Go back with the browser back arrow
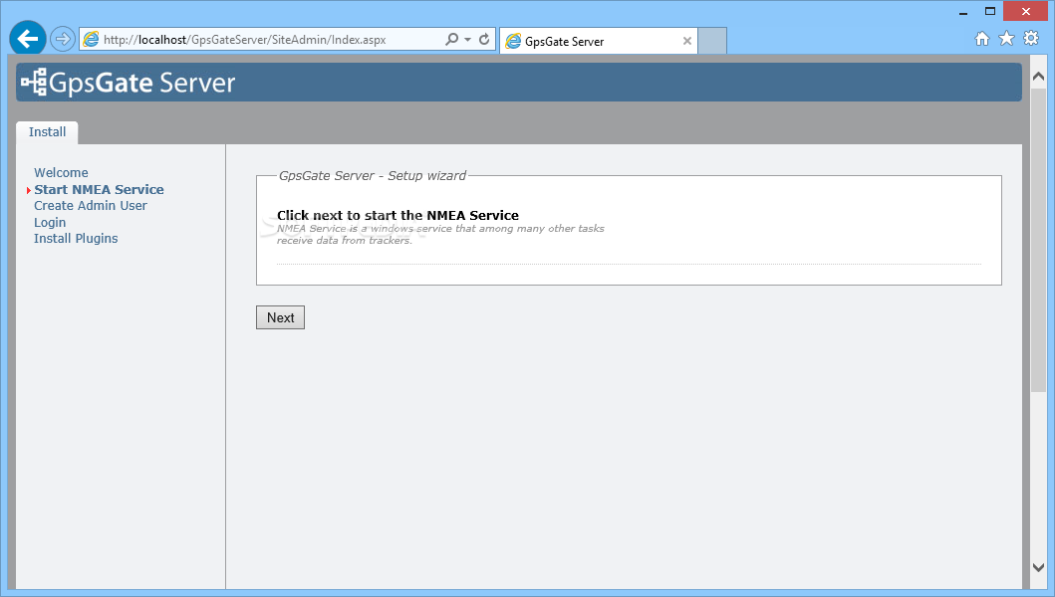 [28, 39]
